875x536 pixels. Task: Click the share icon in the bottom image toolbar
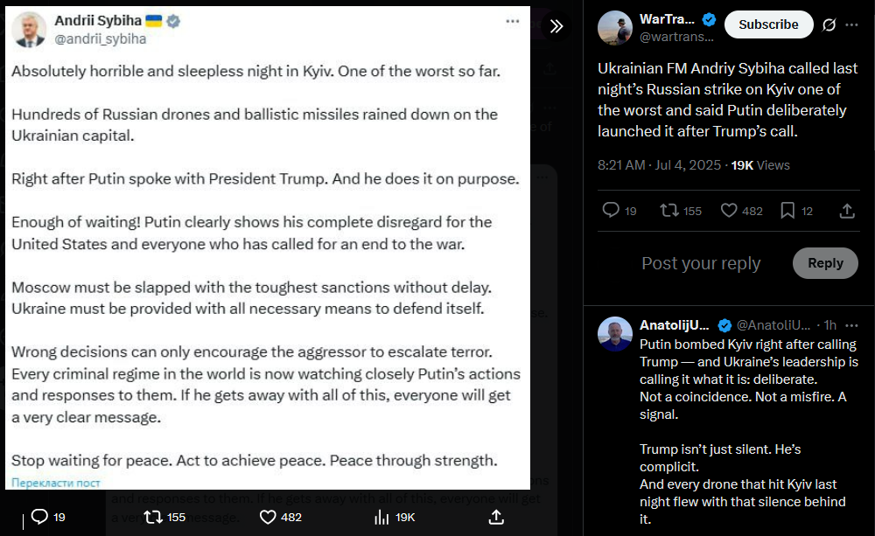496,517
